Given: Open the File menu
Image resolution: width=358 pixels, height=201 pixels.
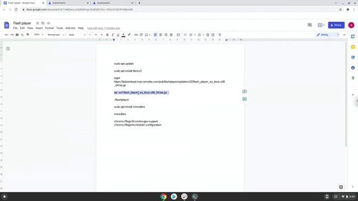Looking at the screenshot, I should tap(15, 28).
